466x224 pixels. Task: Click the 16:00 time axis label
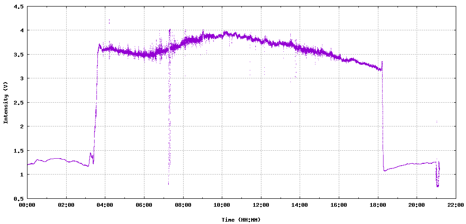339,205
